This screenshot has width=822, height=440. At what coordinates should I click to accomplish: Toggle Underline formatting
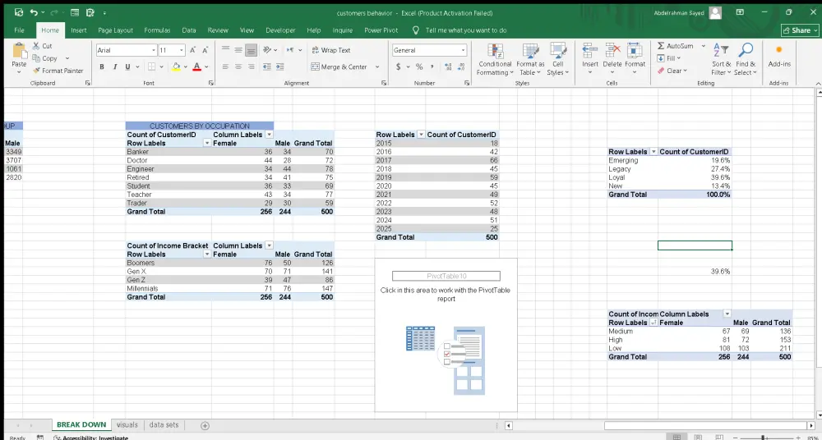click(127, 67)
